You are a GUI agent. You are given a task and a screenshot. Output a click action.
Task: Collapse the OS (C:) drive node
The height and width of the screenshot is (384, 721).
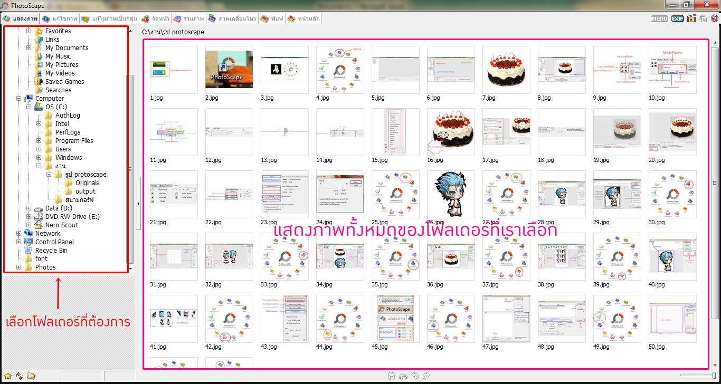29,107
